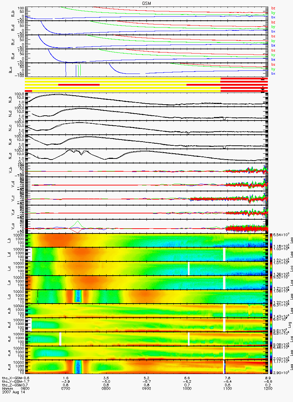293x402 pixels.
Task: Click the thc_Y-GSM row label
Action: (12, 382)
